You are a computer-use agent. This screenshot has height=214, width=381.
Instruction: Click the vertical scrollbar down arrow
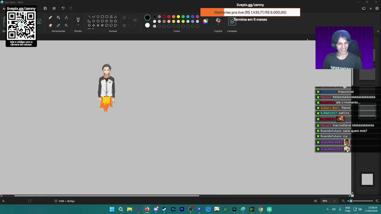pos(352,193)
